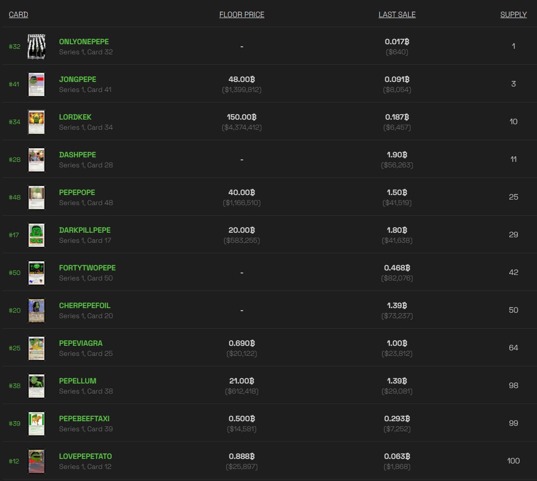Open ONLYONEPEPE card thumbnail
The width and height of the screenshot is (537, 481).
pos(36,47)
